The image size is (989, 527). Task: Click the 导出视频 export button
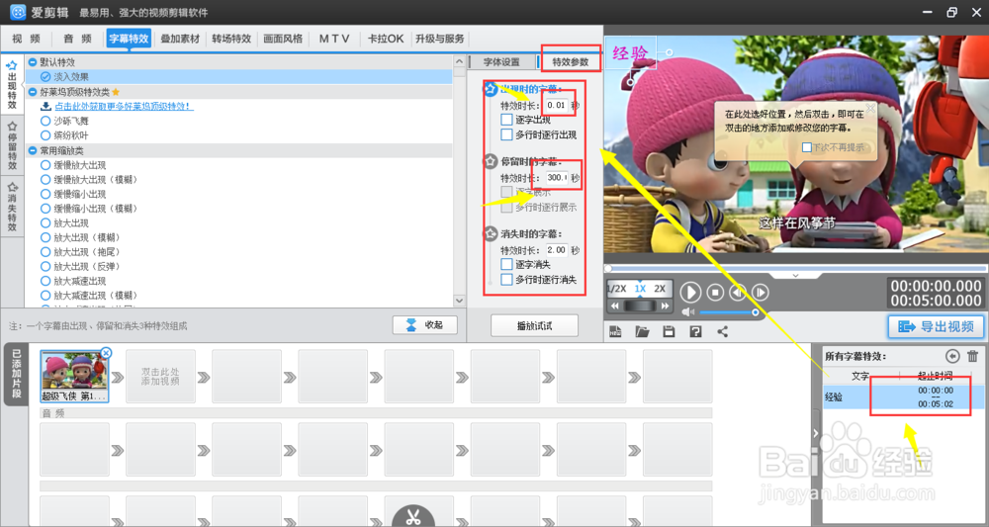click(936, 326)
